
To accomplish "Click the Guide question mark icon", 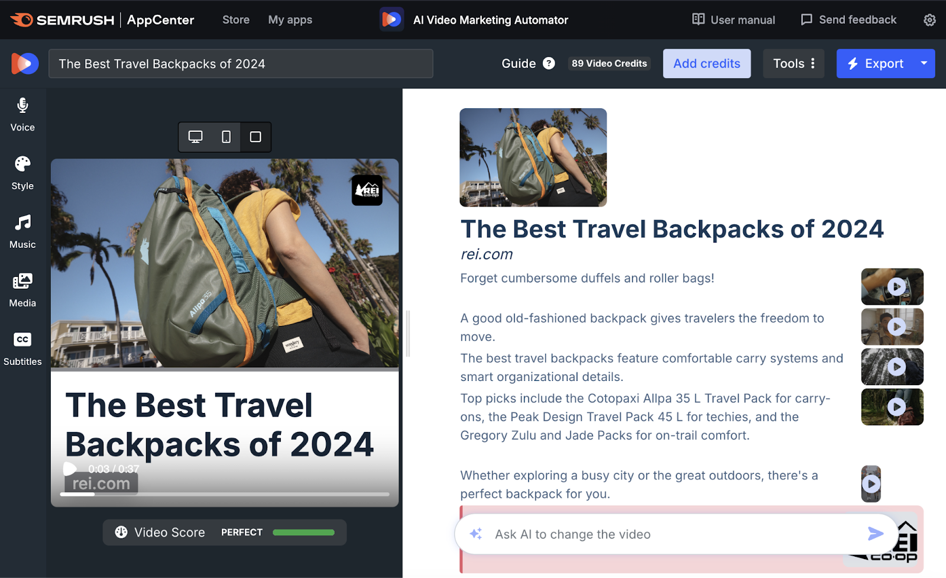I will tap(549, 63).
